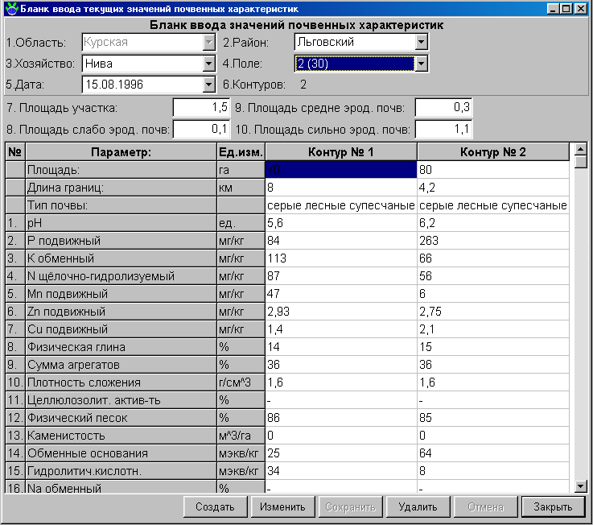The height and width of the screenshot is (525, 593).
Task: Select Контур 1 Гидролитич.кислотн. value 34
Action: tap(341, 471)
